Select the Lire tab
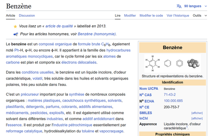The width and height of the screenshot is (214, 136). [118, 16]
